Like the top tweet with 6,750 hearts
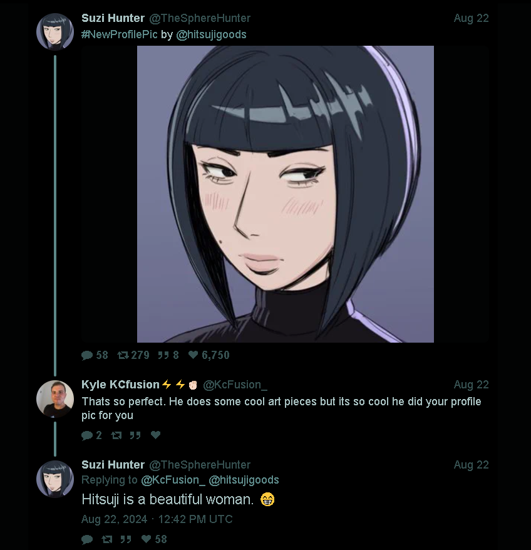This screenshot has width=531, height=550. coord(193,355)
